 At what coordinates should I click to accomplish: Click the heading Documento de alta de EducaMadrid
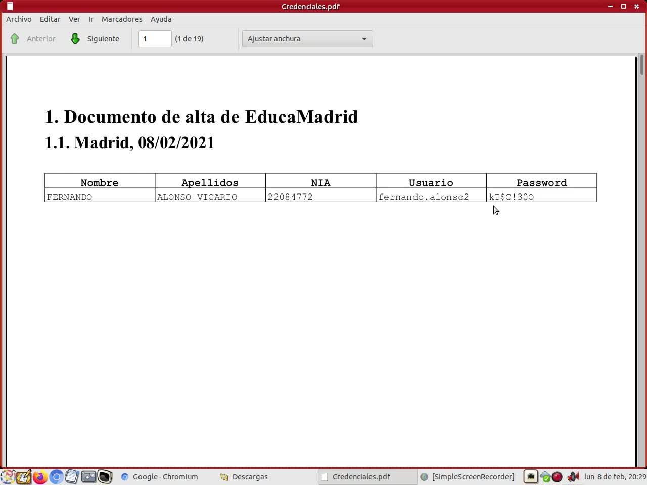click(x=211, y=117)
